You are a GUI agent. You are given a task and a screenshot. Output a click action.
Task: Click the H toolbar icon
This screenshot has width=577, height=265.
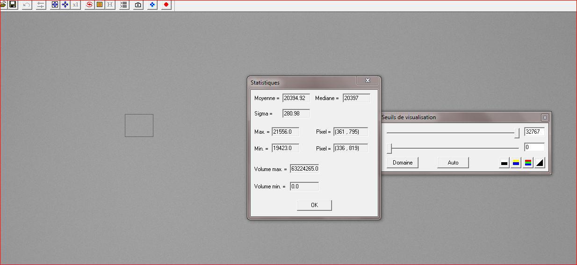point(110,5)
